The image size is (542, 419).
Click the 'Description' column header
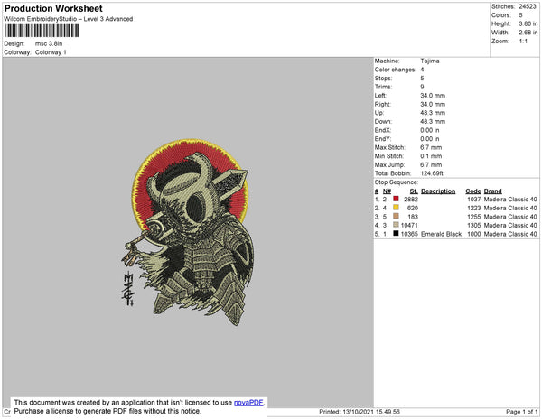coord(438,191)
